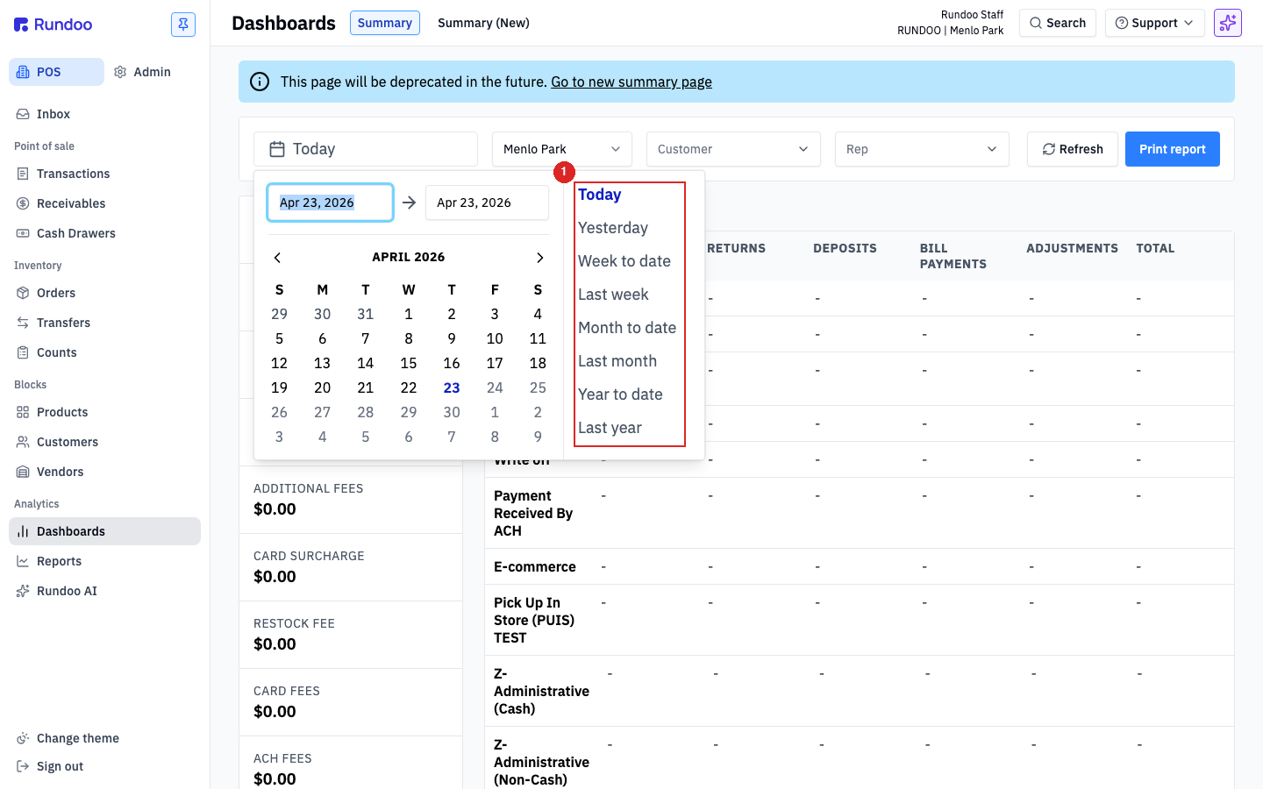Click the RESTOCK FEE $0.00 card

pos(351,635)
